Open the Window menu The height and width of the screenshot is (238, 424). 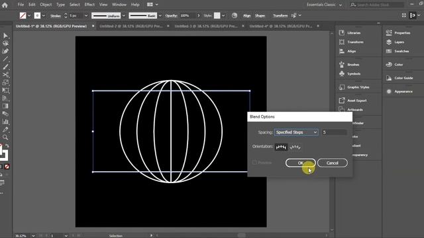119,5
